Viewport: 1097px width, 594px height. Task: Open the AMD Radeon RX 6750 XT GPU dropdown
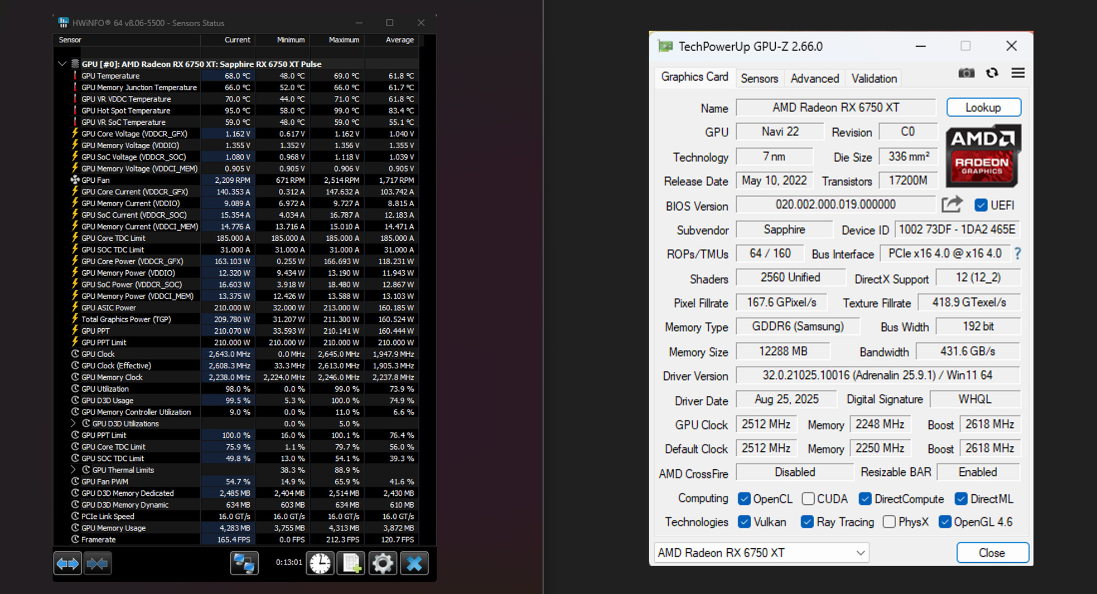click(762, 553)
